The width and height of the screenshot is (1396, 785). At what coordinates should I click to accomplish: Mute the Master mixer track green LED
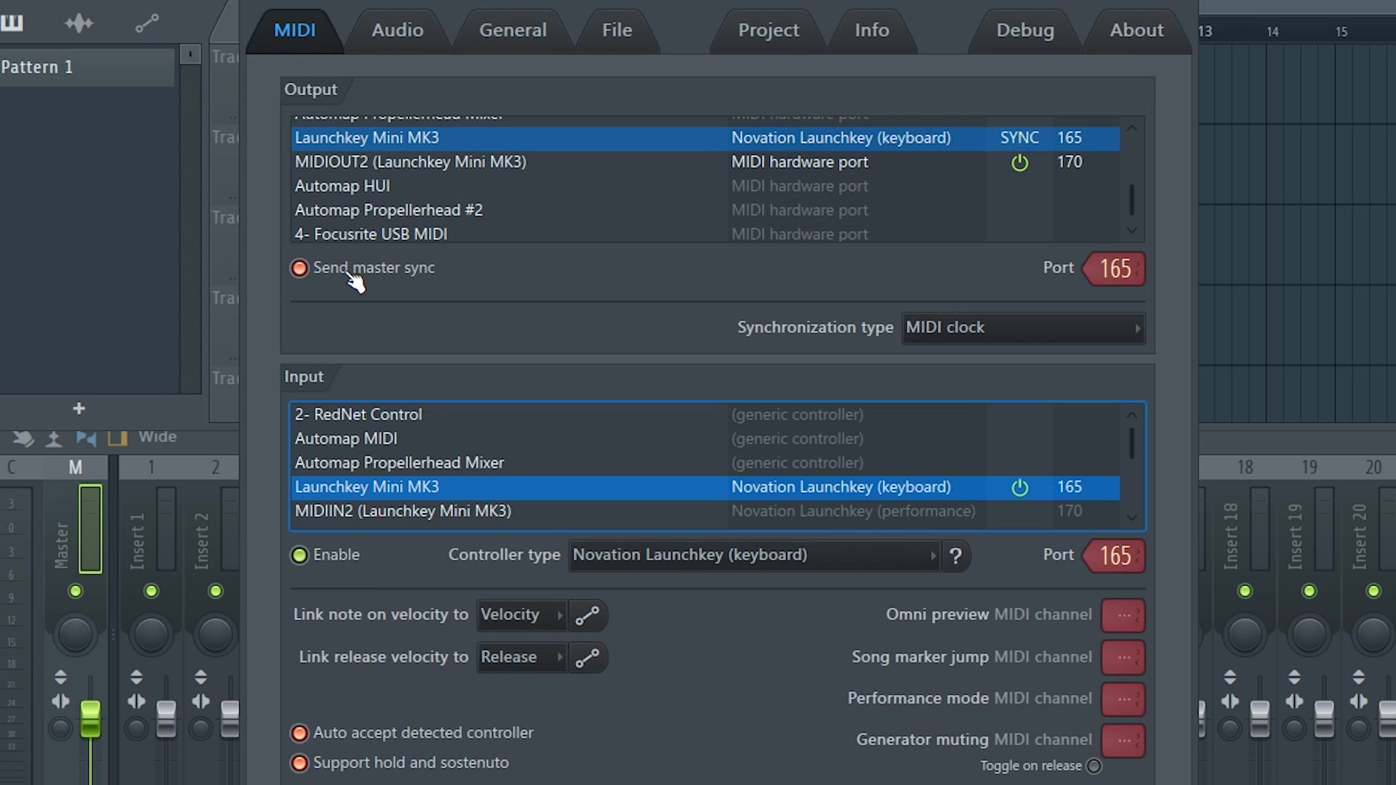pos(76,591)
